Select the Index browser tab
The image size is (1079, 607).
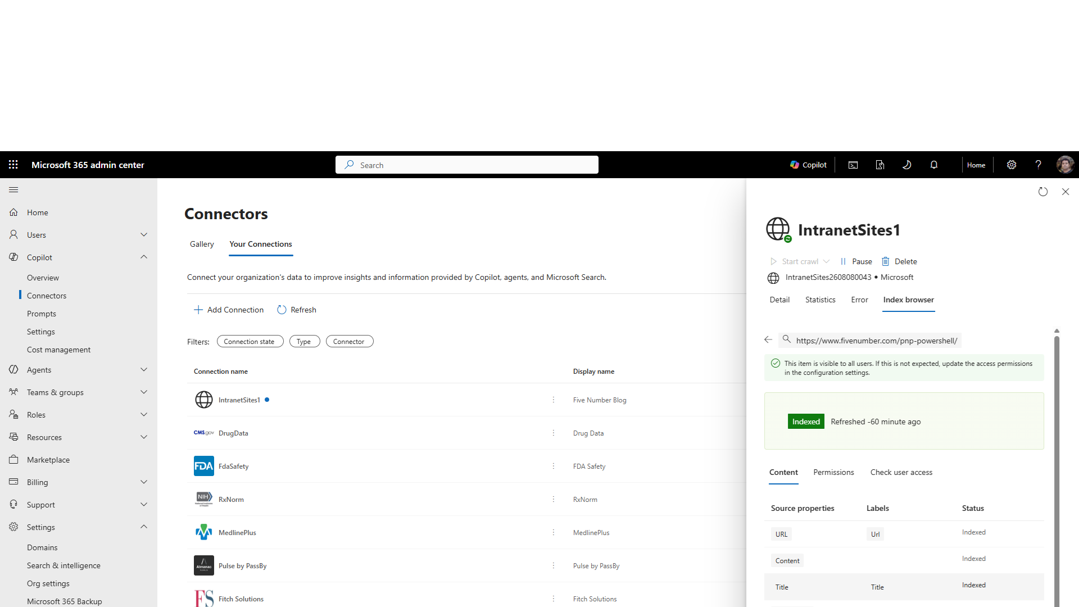pos(909,300)
